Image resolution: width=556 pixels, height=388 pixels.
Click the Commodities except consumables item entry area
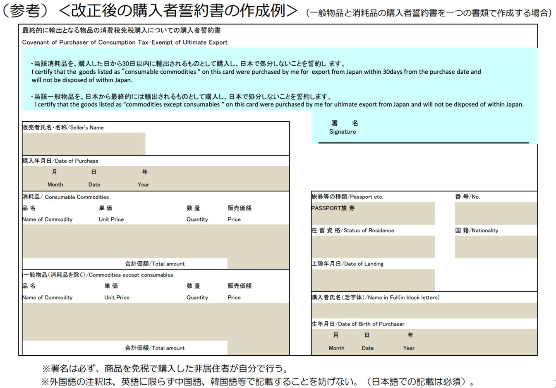click(156, 322)
